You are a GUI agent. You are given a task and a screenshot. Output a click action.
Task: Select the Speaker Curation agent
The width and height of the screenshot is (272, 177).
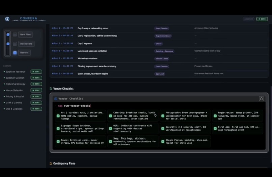15,78
